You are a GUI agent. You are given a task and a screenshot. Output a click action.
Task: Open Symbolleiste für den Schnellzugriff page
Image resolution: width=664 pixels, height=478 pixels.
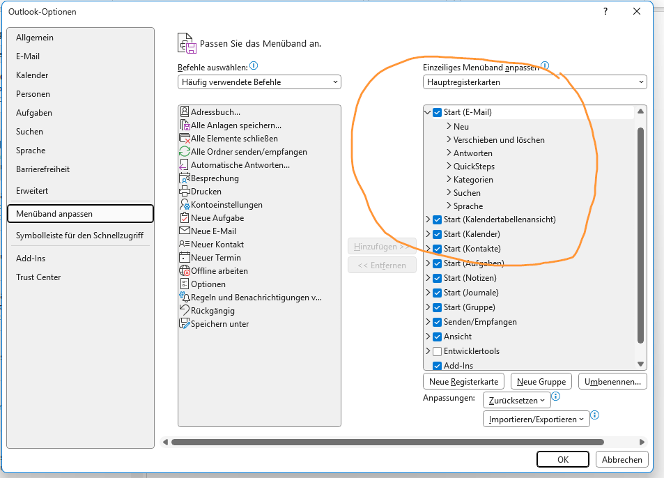click(x=79, y=236)
